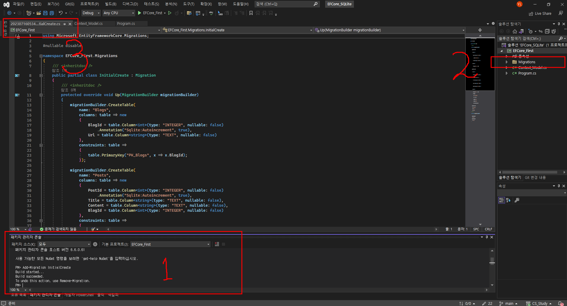Click the Navigate Backward arrow in toolbar

point(9,13)
